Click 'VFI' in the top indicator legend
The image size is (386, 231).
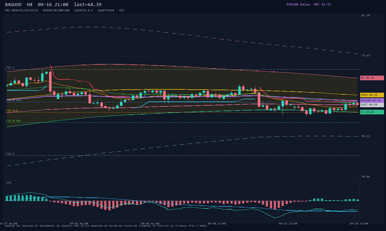point(122,10)
